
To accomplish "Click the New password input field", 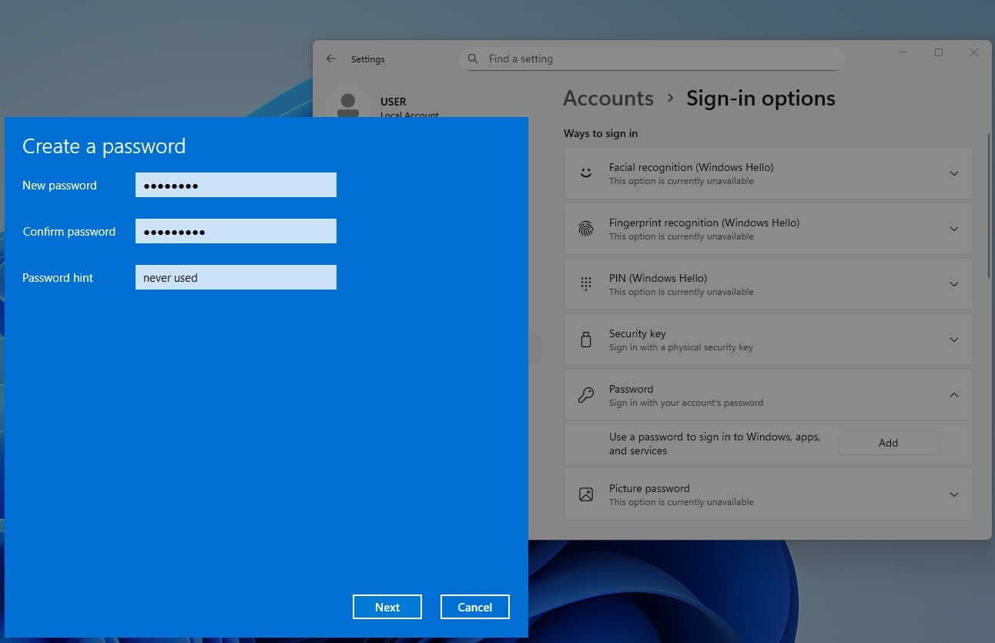I will [x=236, y=185].
